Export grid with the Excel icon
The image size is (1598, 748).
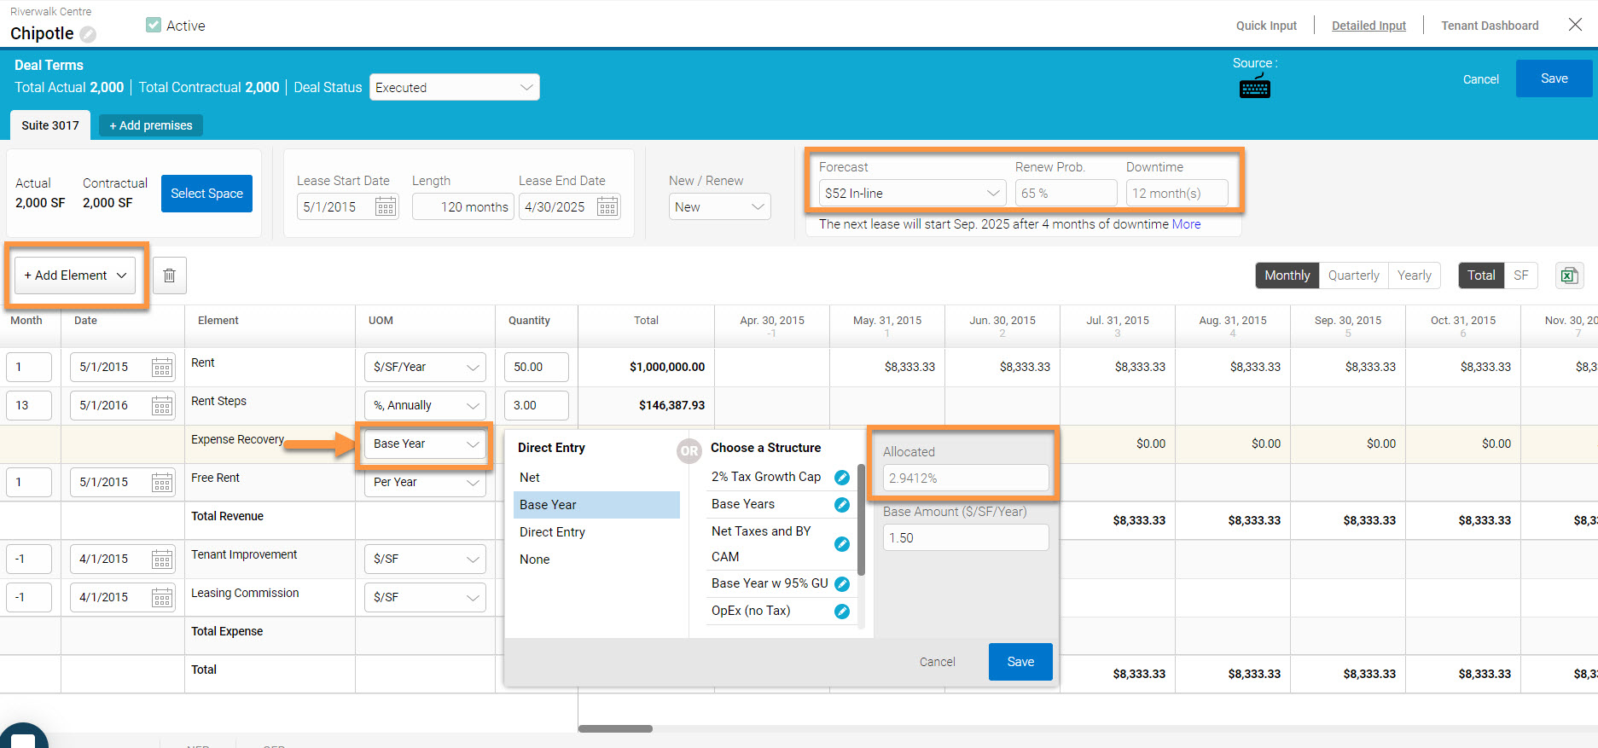coord(1568,275)
